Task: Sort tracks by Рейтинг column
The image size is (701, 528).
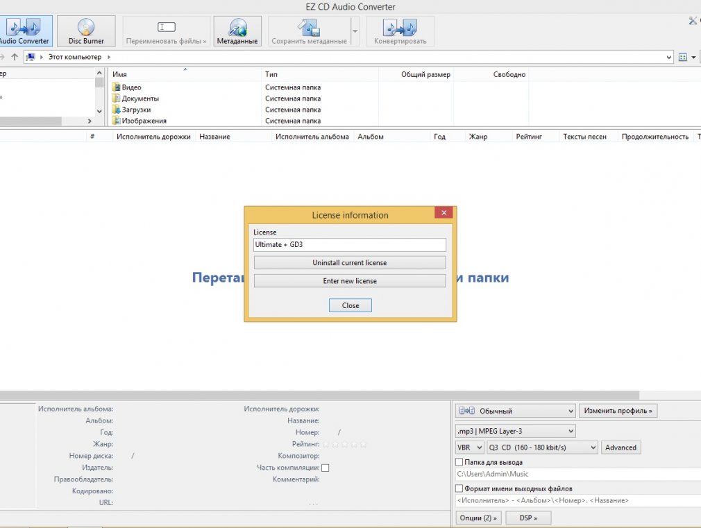Action: coord(535,137)
